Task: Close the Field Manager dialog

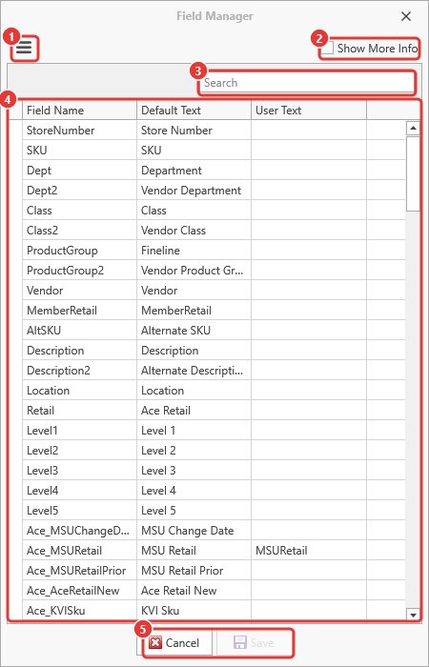Action: (x=406, y=16)
